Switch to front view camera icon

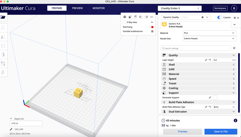click(x=130, y=17)
